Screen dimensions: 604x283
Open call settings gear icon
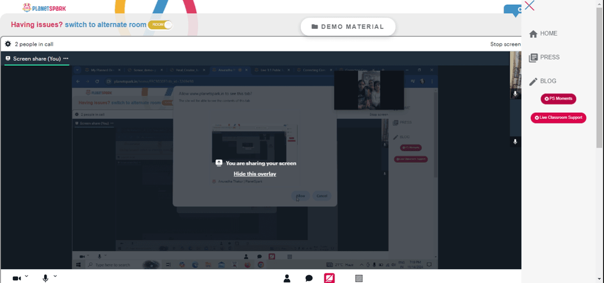[8, 44]
